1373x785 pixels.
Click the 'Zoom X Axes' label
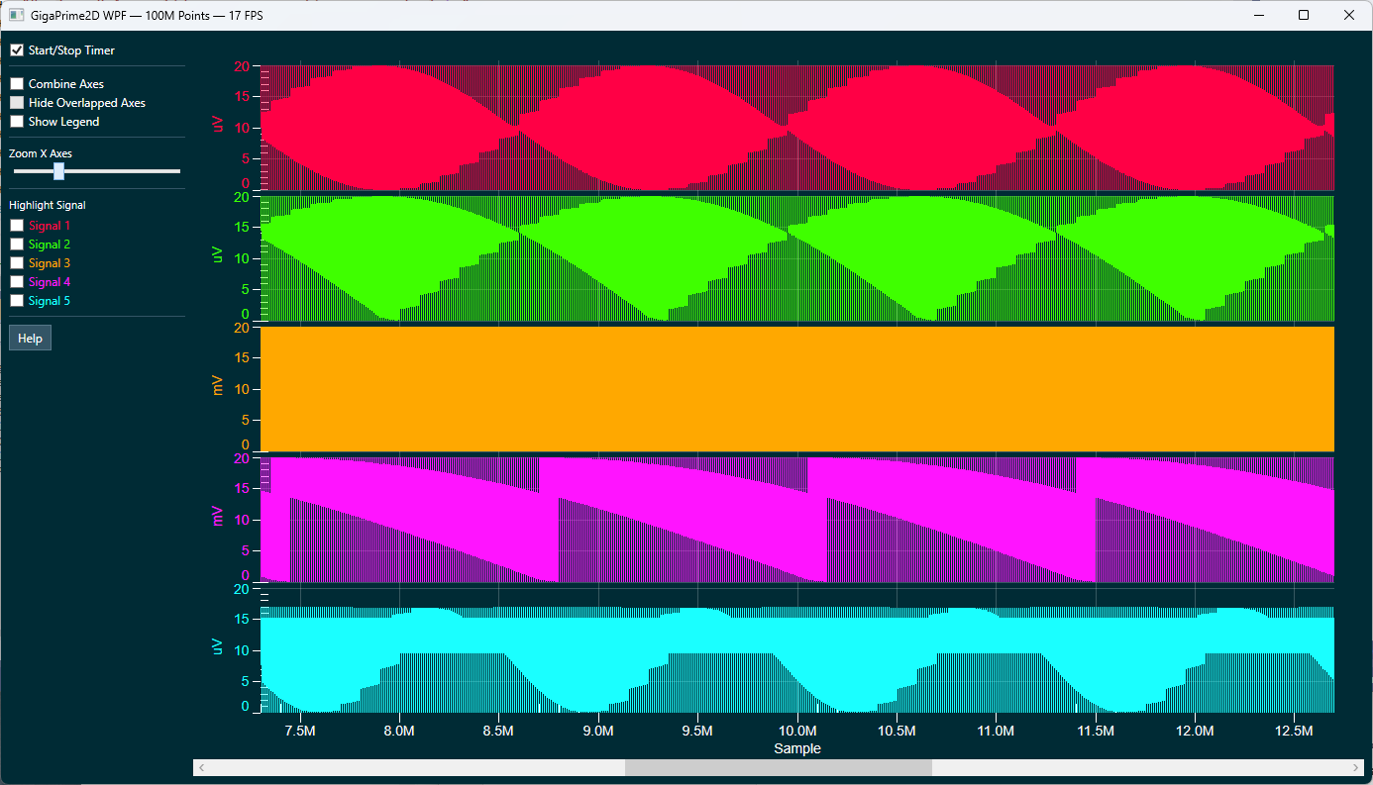tap(41, 153)
